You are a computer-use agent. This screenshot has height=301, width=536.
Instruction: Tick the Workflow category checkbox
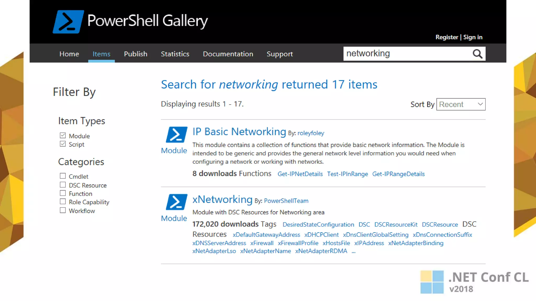pyautogui.click(x=63, y=210)
